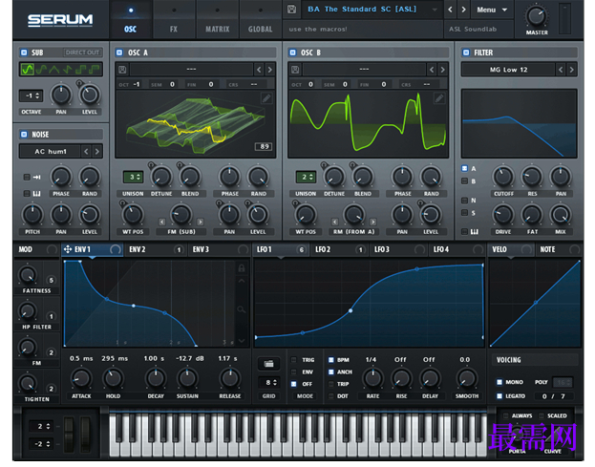Open OSC B wavetable edit pencil
This screenshot has height=467, width=595.
tap(439, 98)
